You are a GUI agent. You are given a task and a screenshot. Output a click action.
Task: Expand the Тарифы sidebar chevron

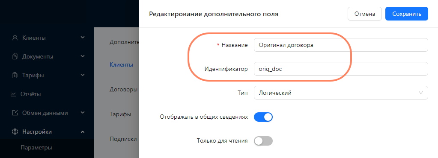[x=82, y=75]
